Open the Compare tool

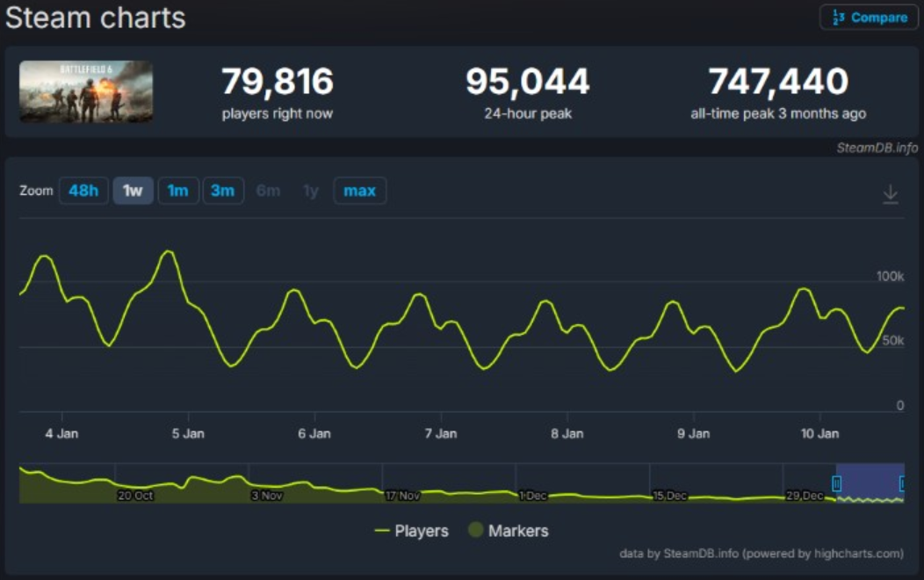coord(869,17)
